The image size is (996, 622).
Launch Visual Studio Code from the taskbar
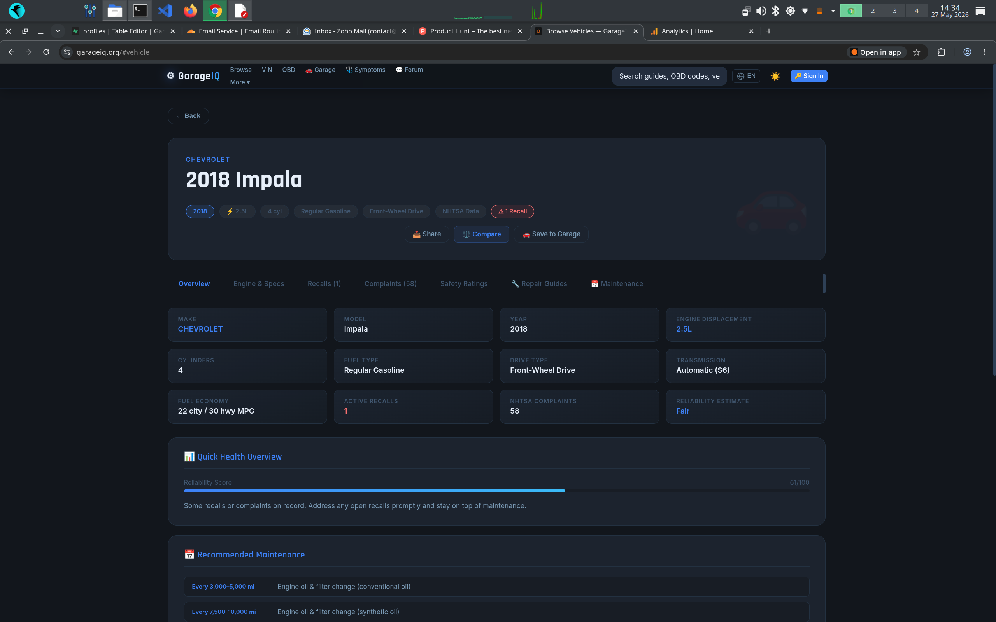click(165, 11)
